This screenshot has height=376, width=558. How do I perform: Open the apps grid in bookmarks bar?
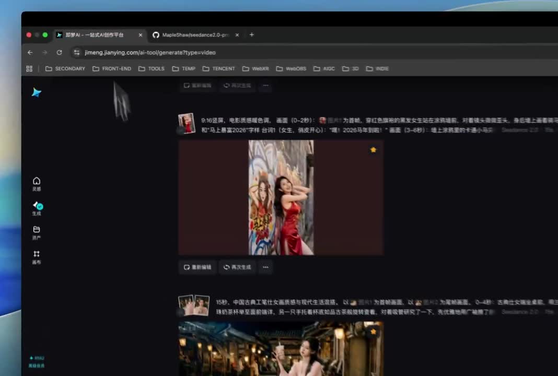[x=29, y=68]
